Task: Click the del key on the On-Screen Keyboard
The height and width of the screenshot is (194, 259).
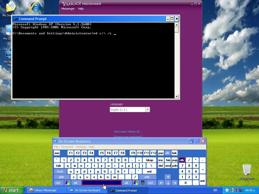Action: 161,166
